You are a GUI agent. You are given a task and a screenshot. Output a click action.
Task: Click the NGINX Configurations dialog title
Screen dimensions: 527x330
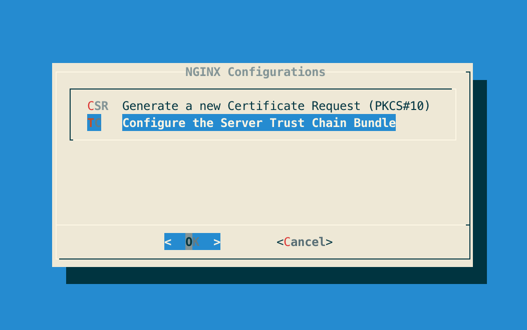click(255, 72)
